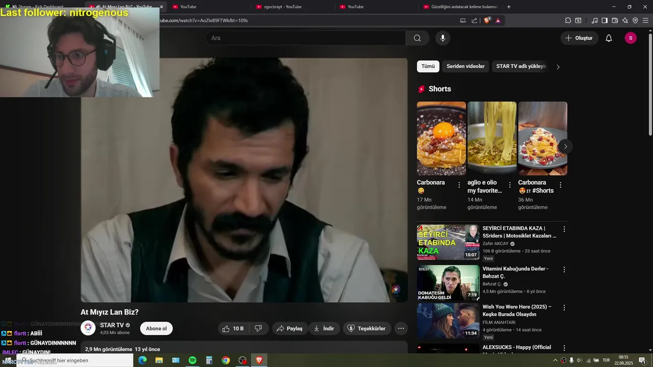Download the video with İndir
Screen dimensions: 653x367
(324, 329)
